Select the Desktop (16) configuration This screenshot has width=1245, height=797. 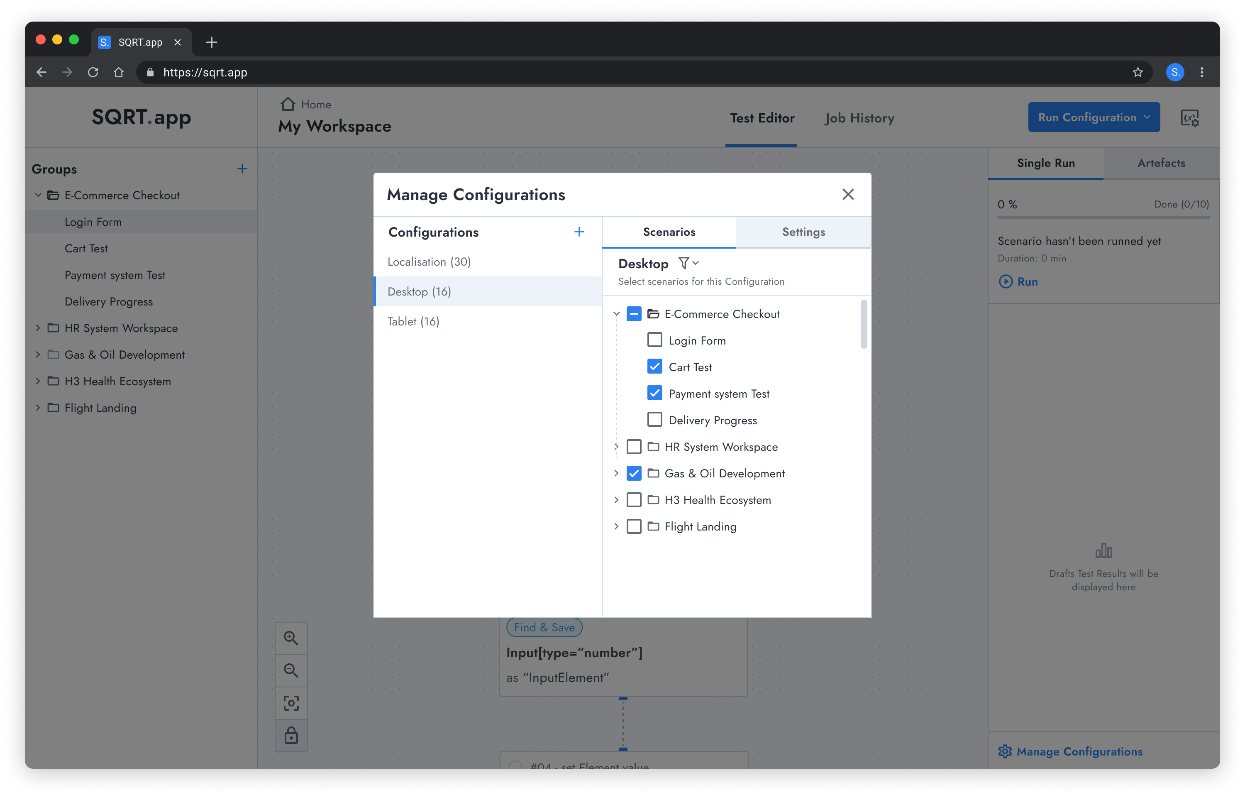(x=487, y=291)
